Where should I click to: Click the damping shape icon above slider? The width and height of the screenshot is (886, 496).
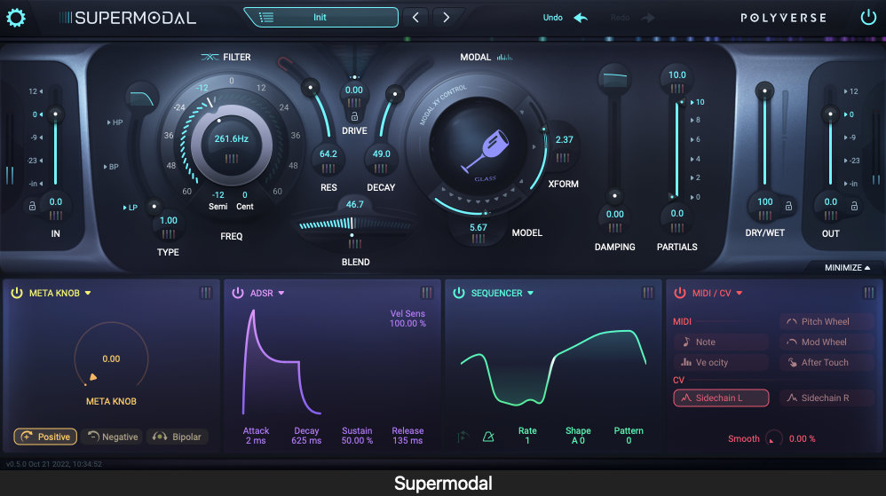point(614,78)
